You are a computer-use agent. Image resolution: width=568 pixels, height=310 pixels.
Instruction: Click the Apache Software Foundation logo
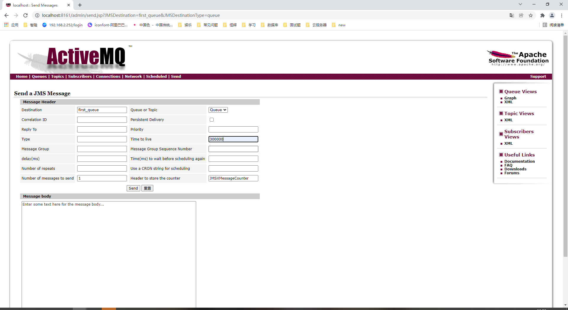(x=517, y=58)
